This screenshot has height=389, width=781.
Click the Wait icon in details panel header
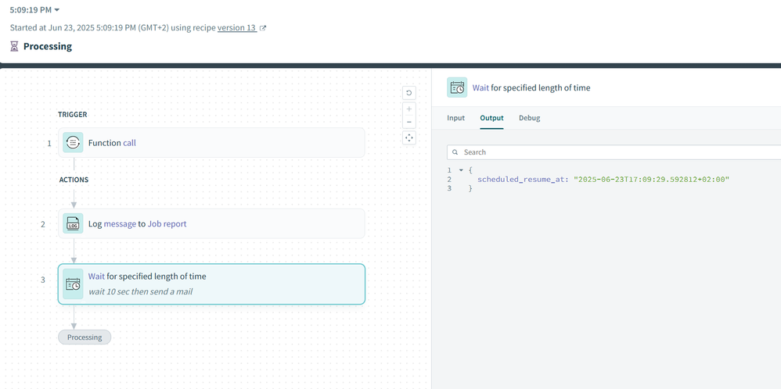pyautogui.click(x=457, y=88)
